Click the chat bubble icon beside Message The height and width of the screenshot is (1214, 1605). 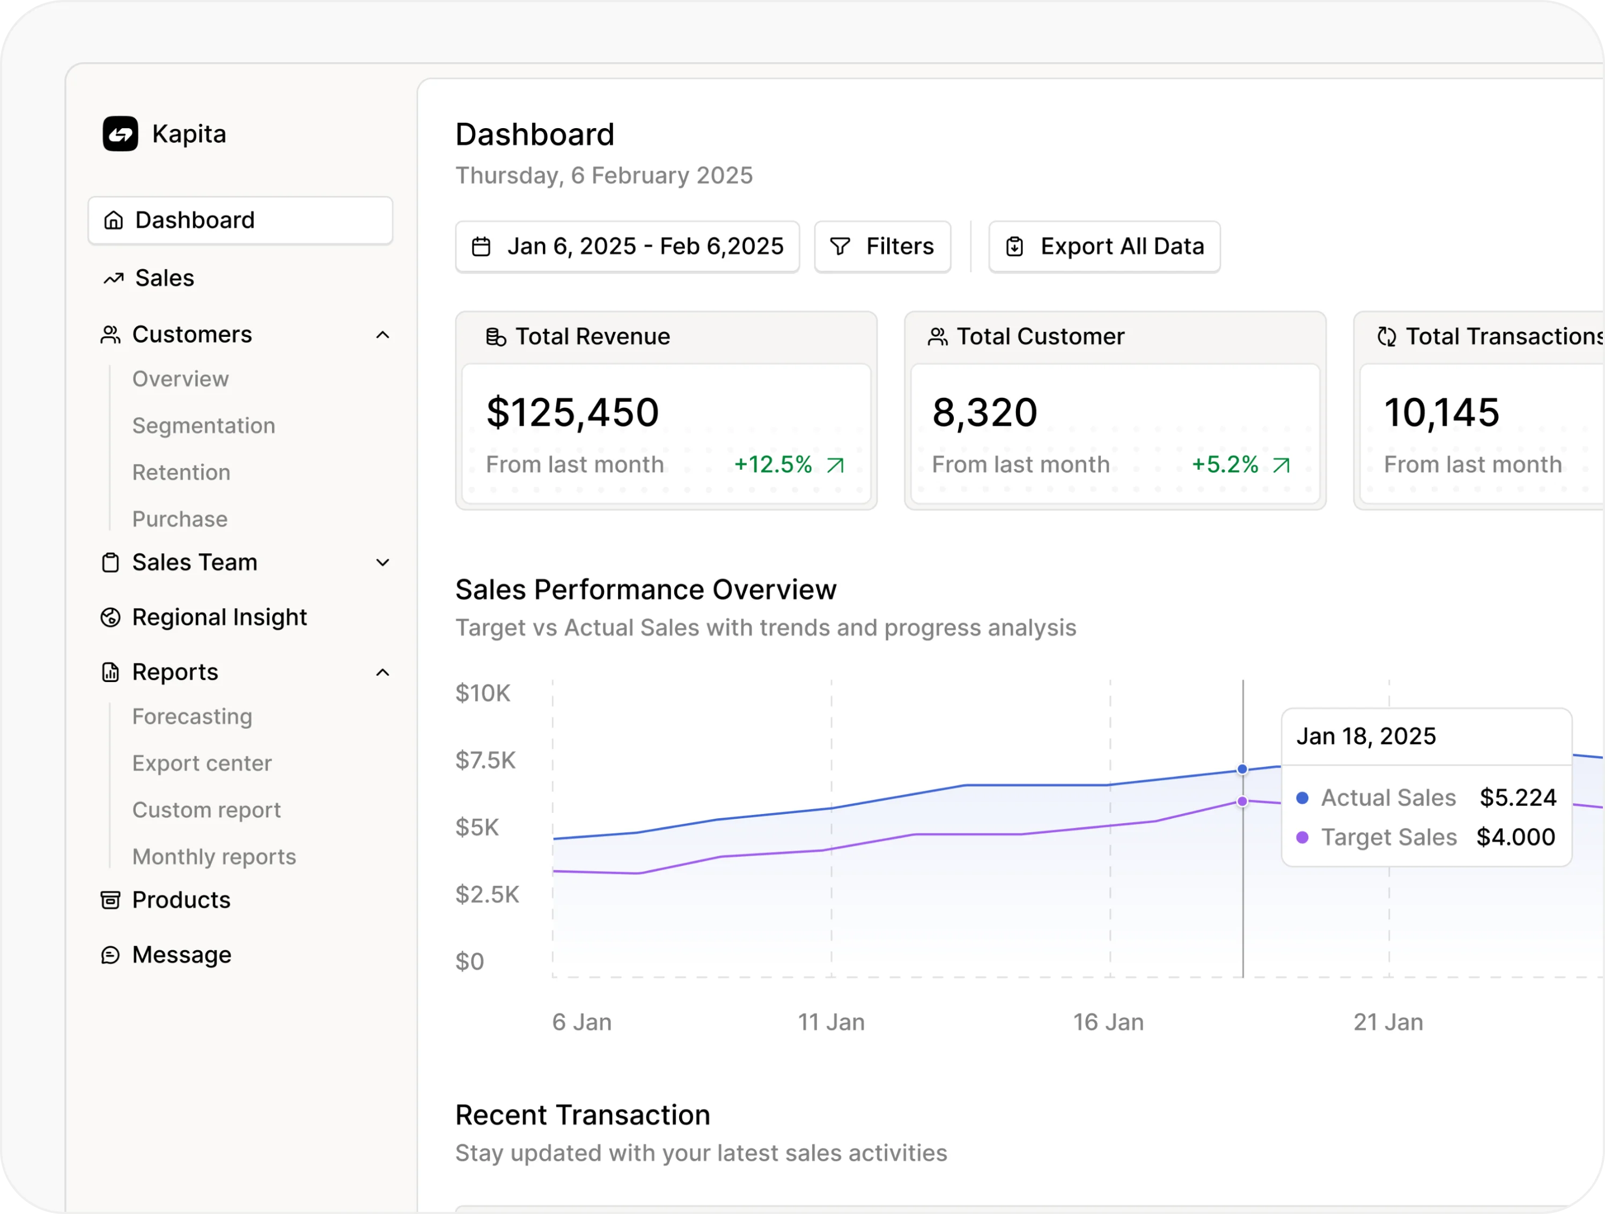111,956
